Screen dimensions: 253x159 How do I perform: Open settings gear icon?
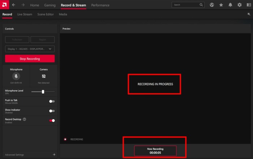coord(239,5)
